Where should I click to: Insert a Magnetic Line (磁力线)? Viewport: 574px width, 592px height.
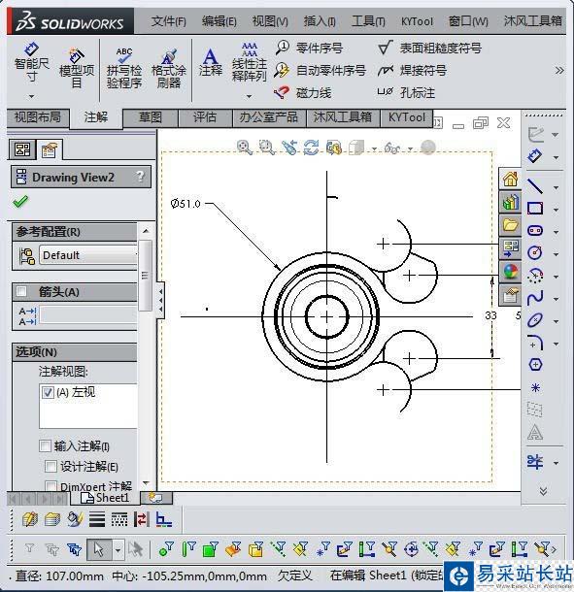click(303, 92)
